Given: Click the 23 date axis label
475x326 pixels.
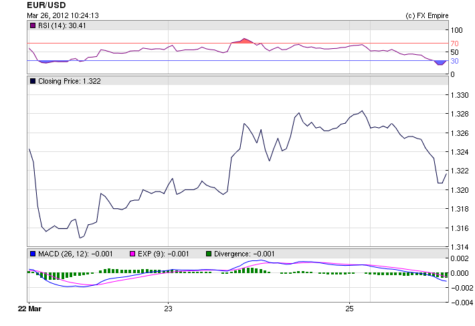Looking at the screenshot, I should (168, 309).
